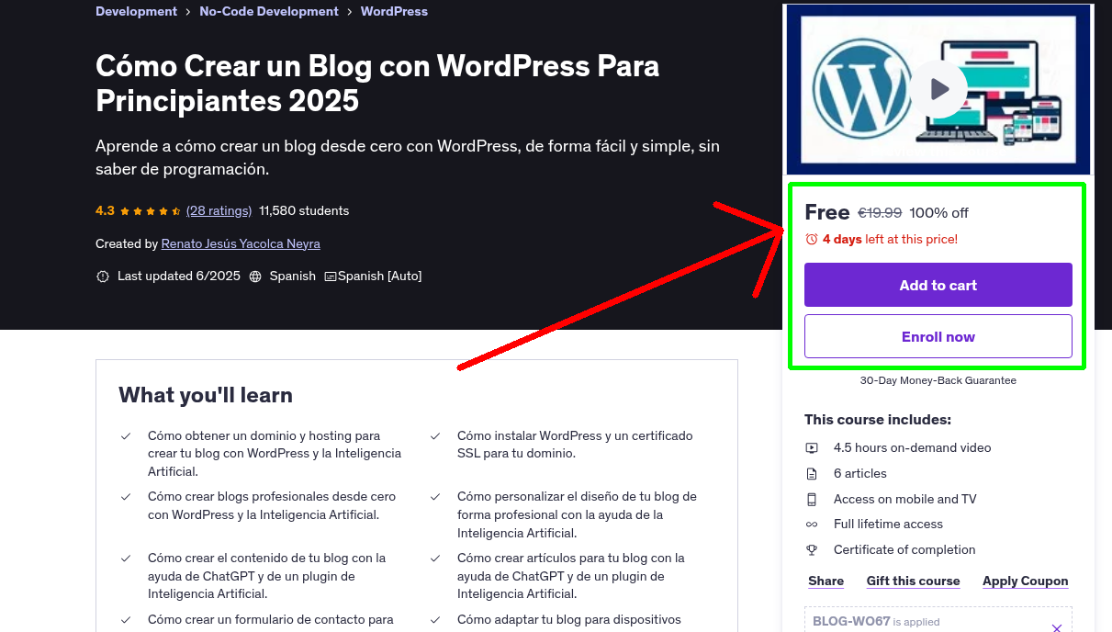
Task: Click the closed captions icon
Action: (331, 276)
